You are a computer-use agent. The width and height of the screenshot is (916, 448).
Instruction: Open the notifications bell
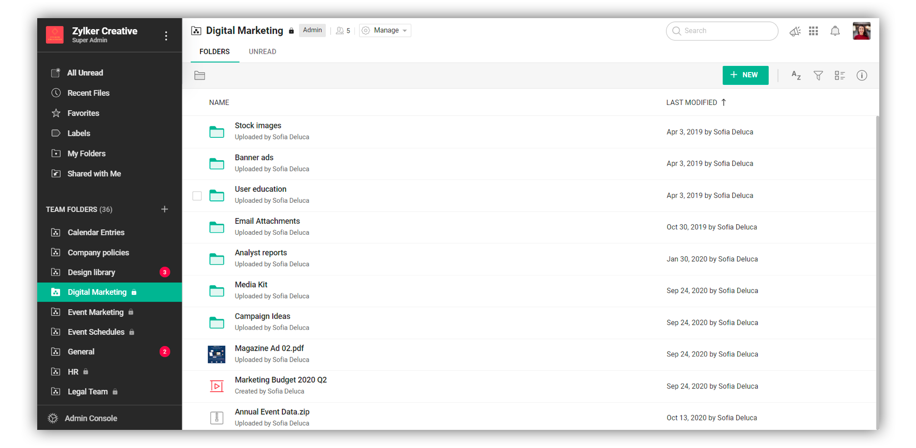(835, 31)
